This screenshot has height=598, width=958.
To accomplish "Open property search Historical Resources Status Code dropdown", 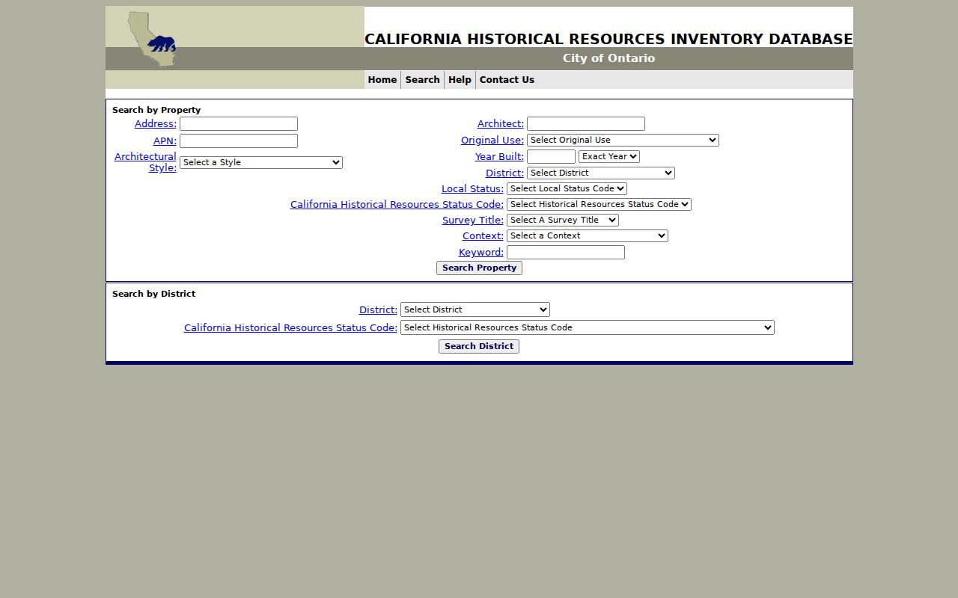I will pyautogui.click(x=599, y=204).
